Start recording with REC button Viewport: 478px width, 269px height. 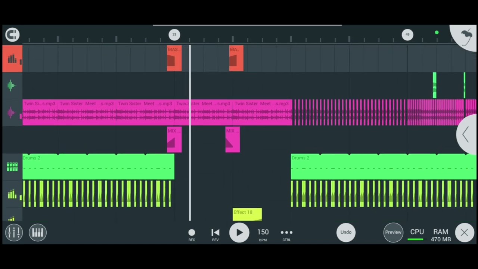click(x=192, y=234)
